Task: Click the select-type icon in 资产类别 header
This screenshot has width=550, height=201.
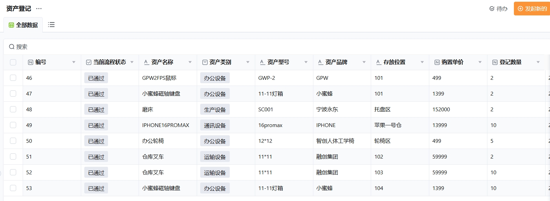Action: click(205, 62)
